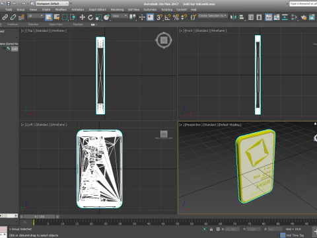This screenshot has height=238, width=317.
Task: Click the Add Time Tag button
Action: [x=293, y=235]
